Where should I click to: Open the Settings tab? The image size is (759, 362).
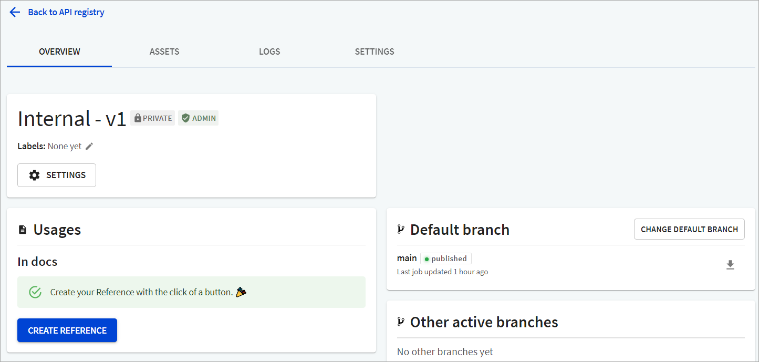(x=375, y=51)
